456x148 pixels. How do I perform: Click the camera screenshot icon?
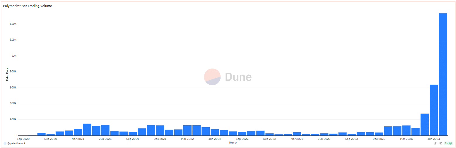tap(441, 143)
